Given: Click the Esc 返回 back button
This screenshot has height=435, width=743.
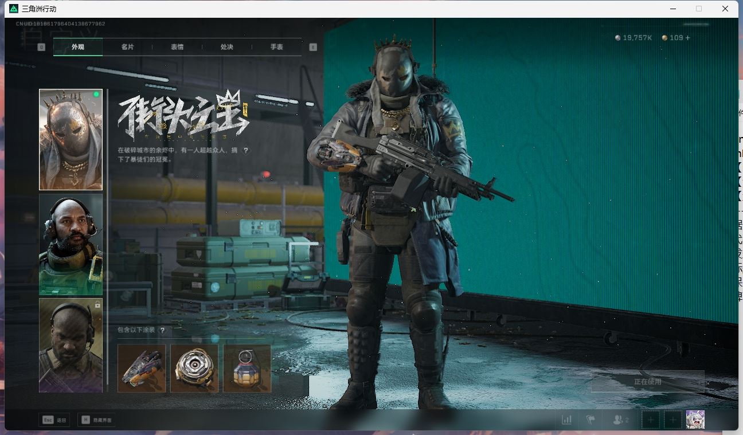Looking at the screenshot, I should [54, 420].
